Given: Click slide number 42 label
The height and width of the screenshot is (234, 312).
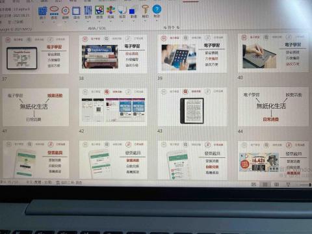Looking at the screenshot, I should pyautogui.click(x=81, y=131).
